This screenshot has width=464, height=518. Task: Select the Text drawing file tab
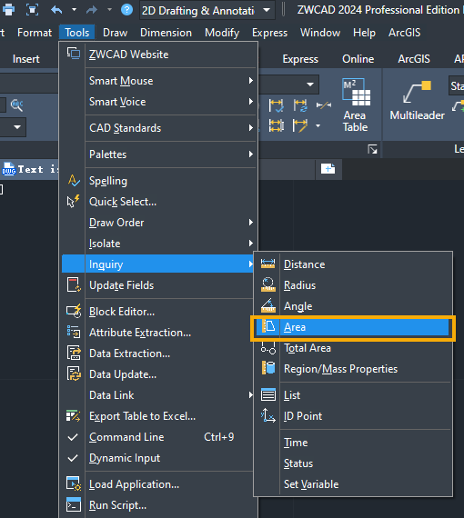[x=30, y=169]
